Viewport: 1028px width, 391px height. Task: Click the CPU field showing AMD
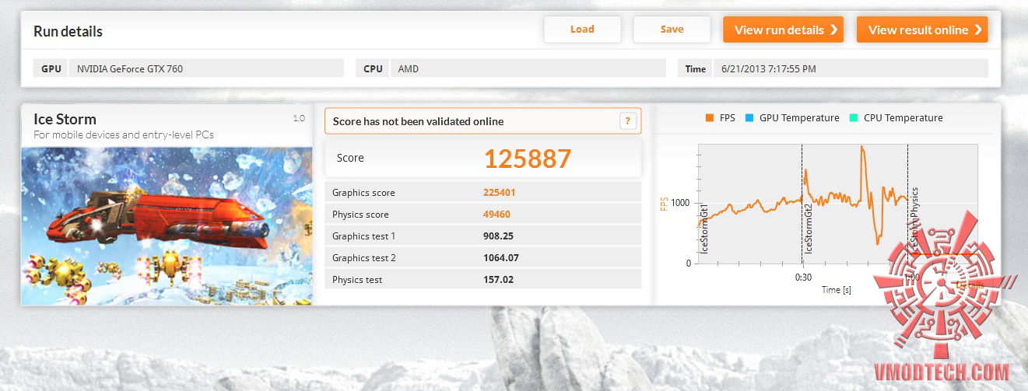(528, 68)
